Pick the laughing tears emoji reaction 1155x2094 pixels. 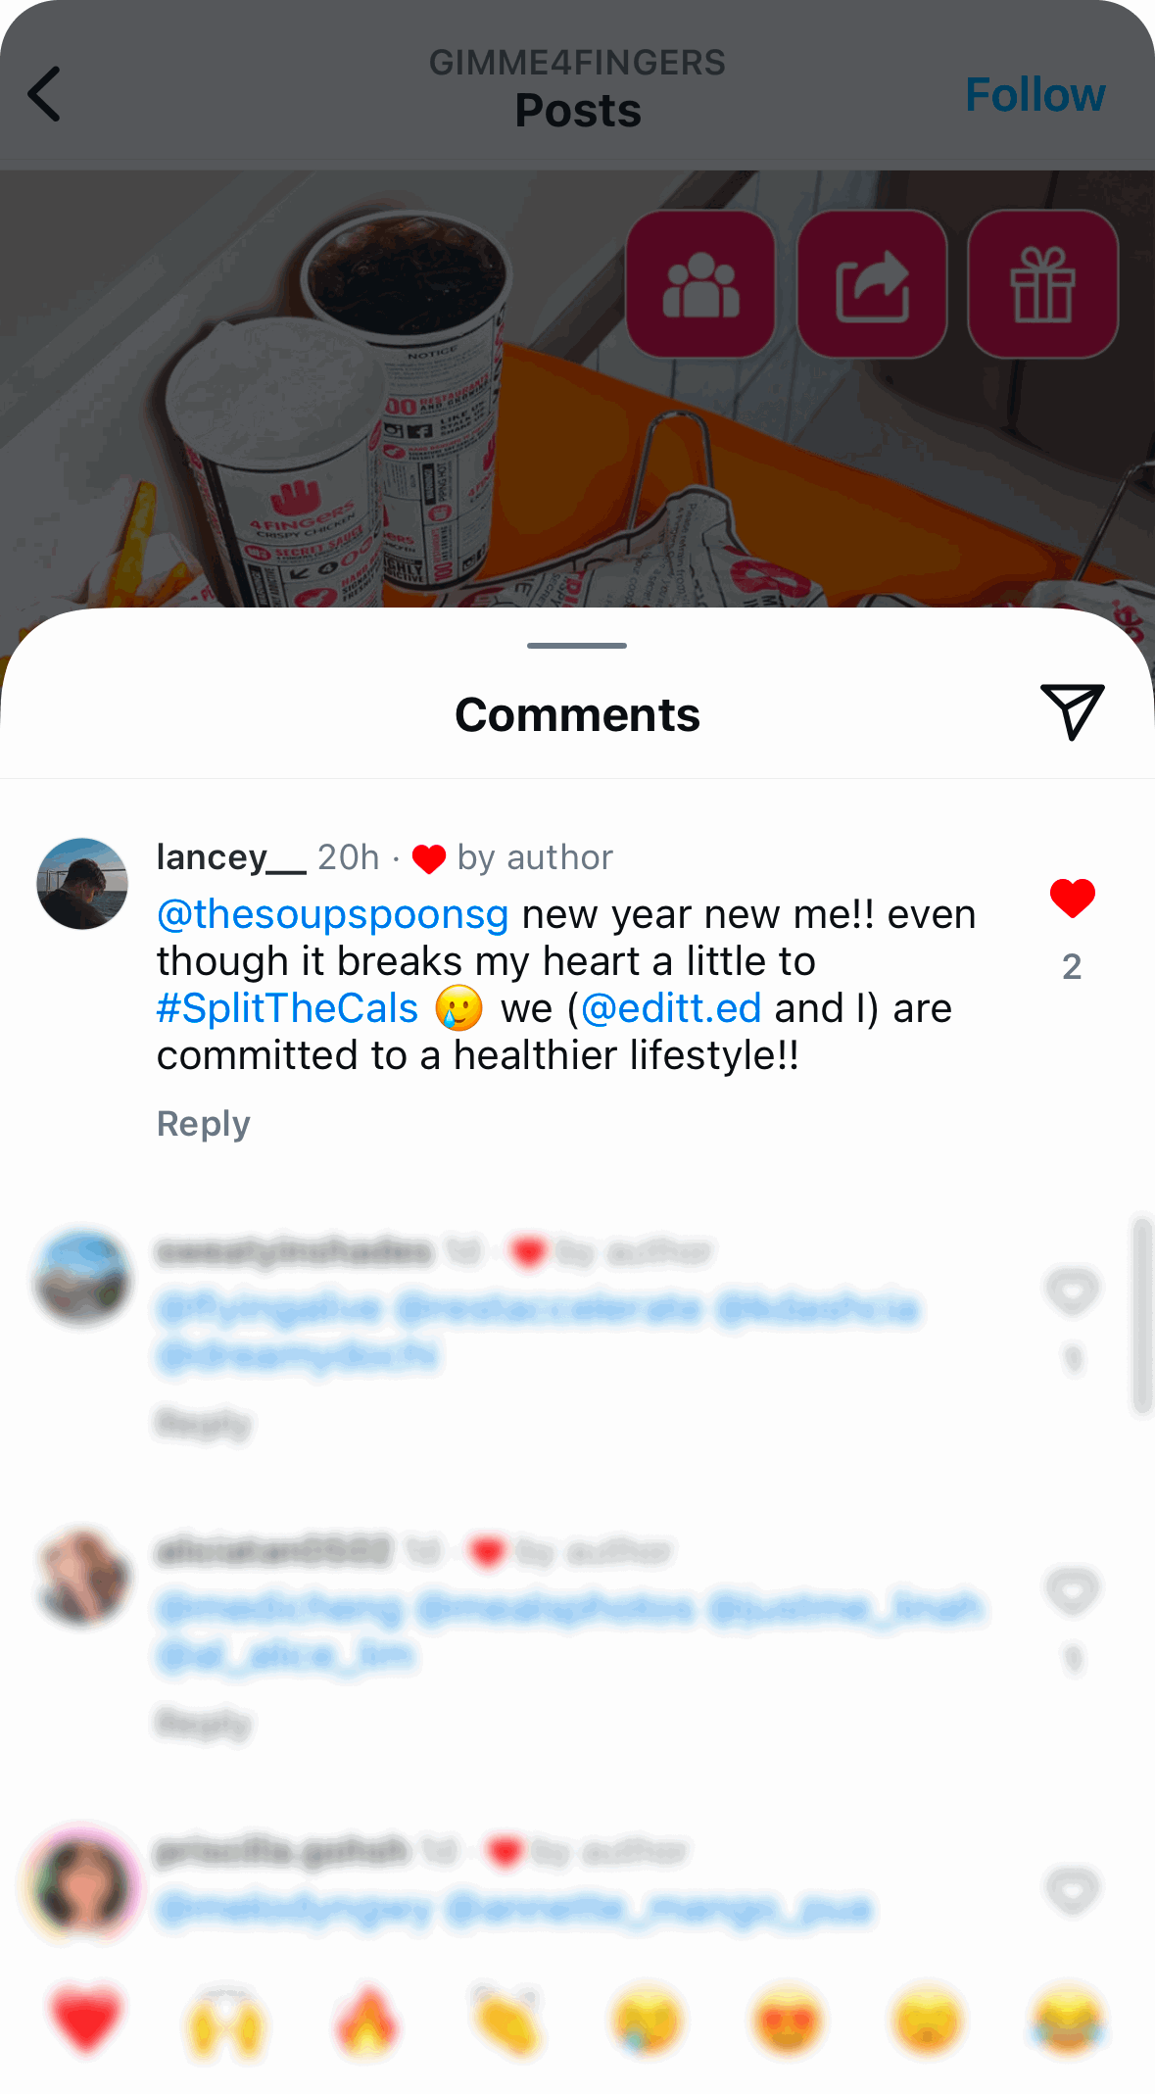1068,2020
